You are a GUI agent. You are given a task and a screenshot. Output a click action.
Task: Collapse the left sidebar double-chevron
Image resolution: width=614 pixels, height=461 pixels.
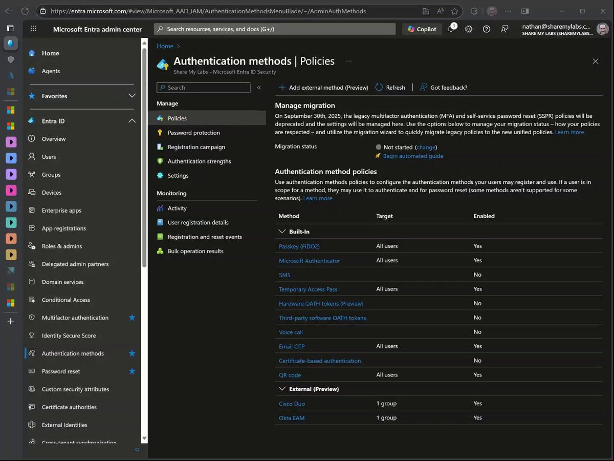137,450
